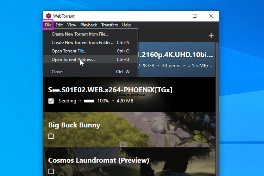This screenshot has width=264, height=176.
Task: Open the Help menu
Action: click(126, 25)
